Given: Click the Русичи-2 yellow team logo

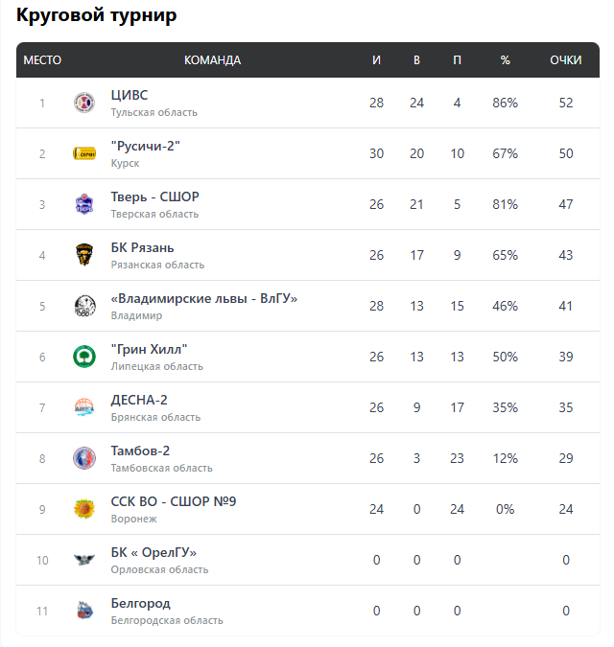Looking at the screenshot, I should (84, 153).
